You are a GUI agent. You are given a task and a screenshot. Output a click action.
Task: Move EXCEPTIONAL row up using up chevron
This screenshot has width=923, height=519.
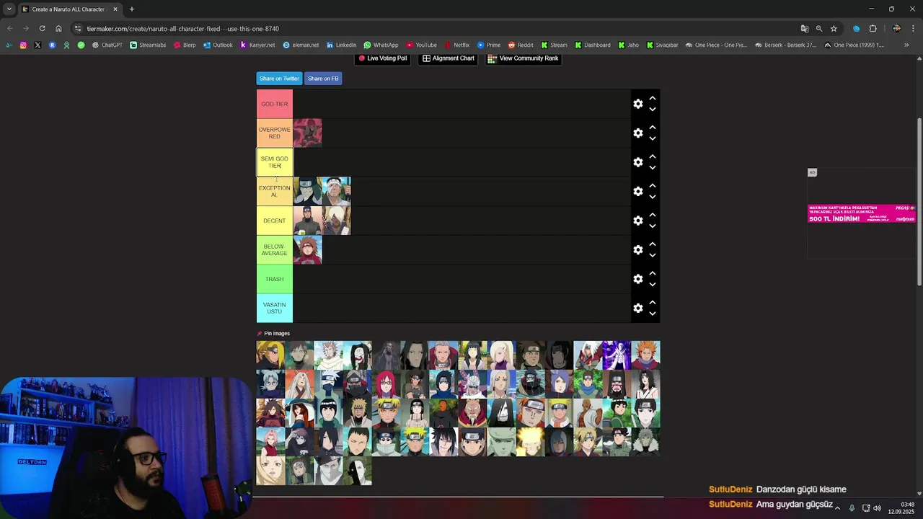[653, 186]
